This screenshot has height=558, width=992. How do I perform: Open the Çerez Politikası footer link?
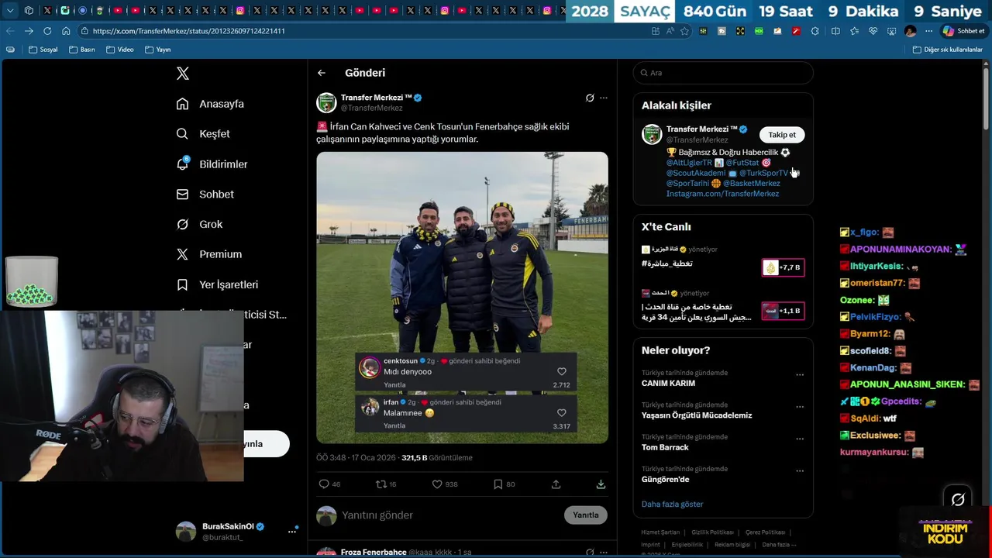765,532
